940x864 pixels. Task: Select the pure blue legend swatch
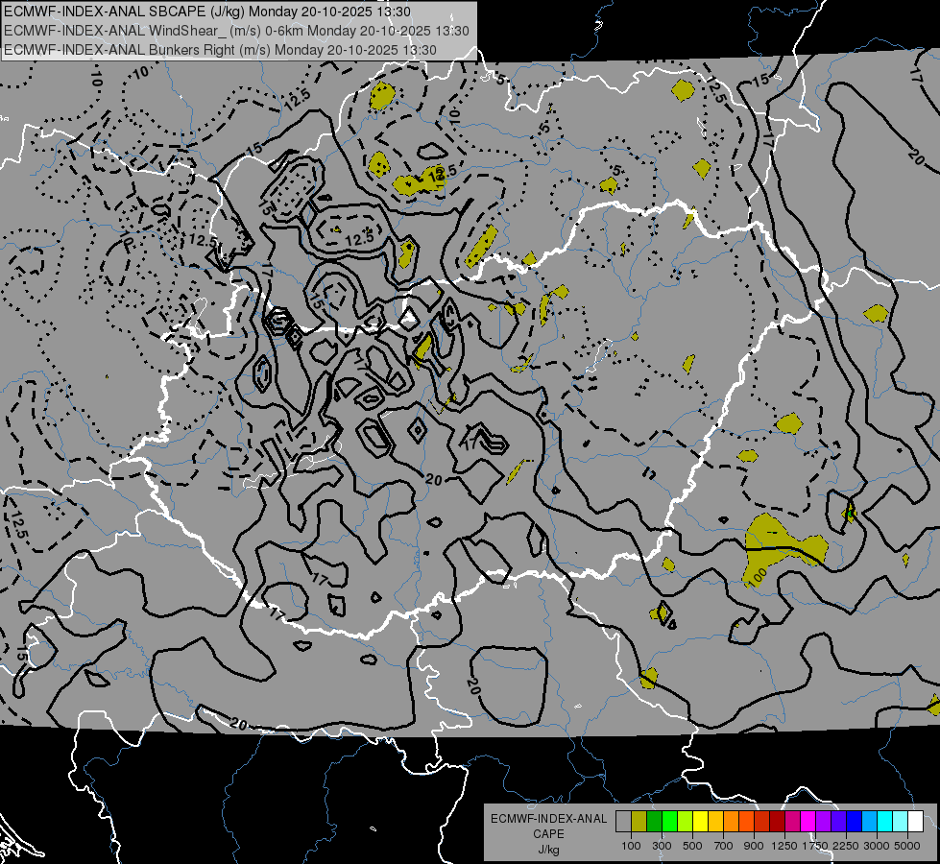pyautogui.click(x=855, y=822)
